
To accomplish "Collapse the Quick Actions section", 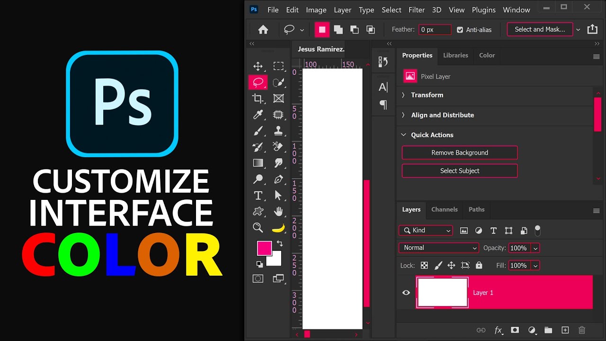I will [x=403, y=135].
